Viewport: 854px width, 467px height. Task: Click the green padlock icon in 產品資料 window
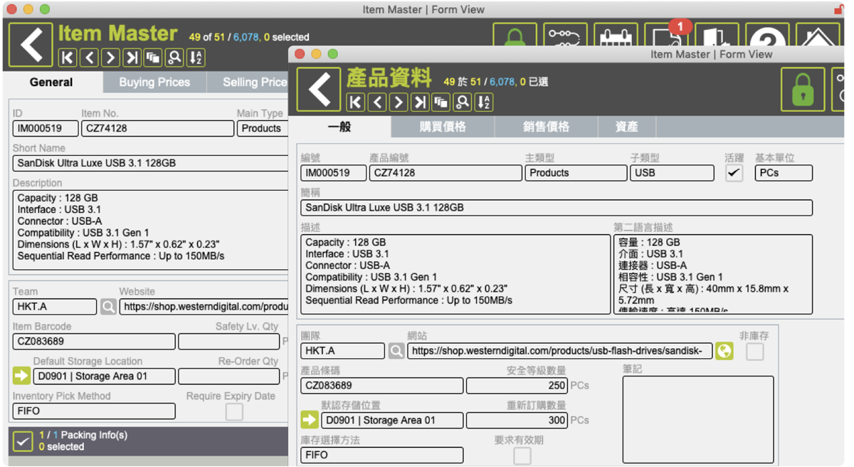tap(803, 90)
